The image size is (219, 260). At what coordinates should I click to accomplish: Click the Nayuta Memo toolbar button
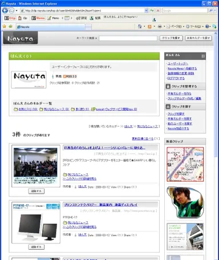(x=38, y=18)
